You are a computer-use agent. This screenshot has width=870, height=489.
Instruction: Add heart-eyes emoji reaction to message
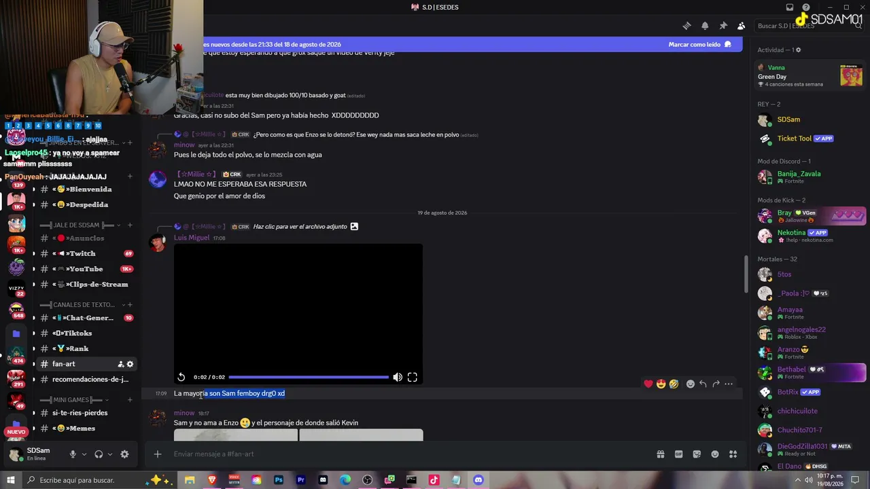661,384
